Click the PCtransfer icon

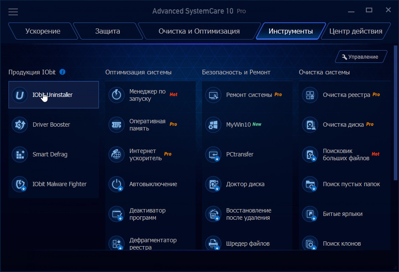point(213,155)
